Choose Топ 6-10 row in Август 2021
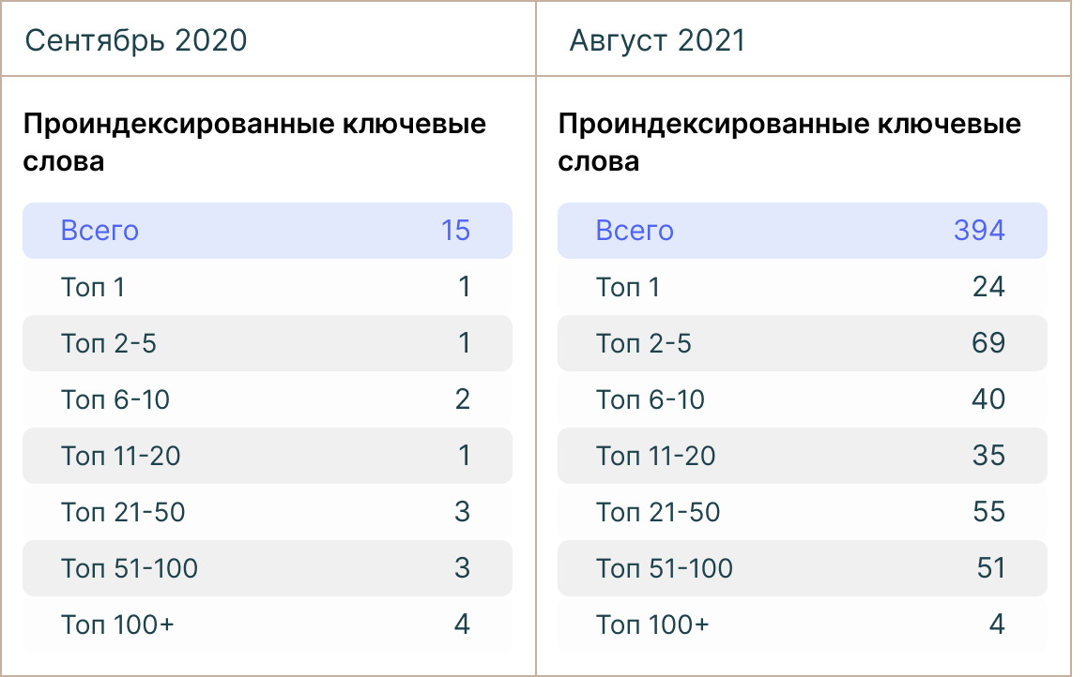The image size is (1087, 677). (x=802, y=399)
